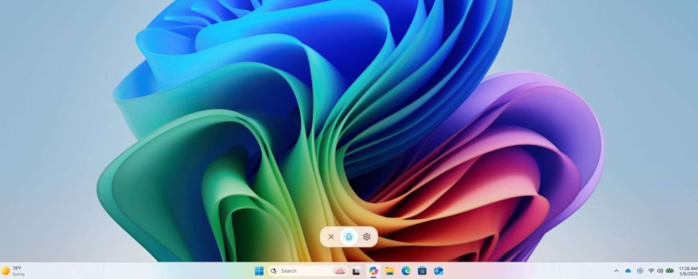The height and width of the screenshot is (279, 698).
Task: Open the Microsoft Store app
Action: [x=422, y=271]
